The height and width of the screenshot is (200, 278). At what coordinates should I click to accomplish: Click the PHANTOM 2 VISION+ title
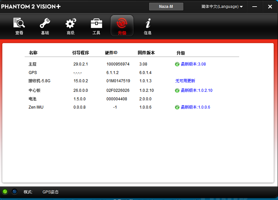[31, 7]
